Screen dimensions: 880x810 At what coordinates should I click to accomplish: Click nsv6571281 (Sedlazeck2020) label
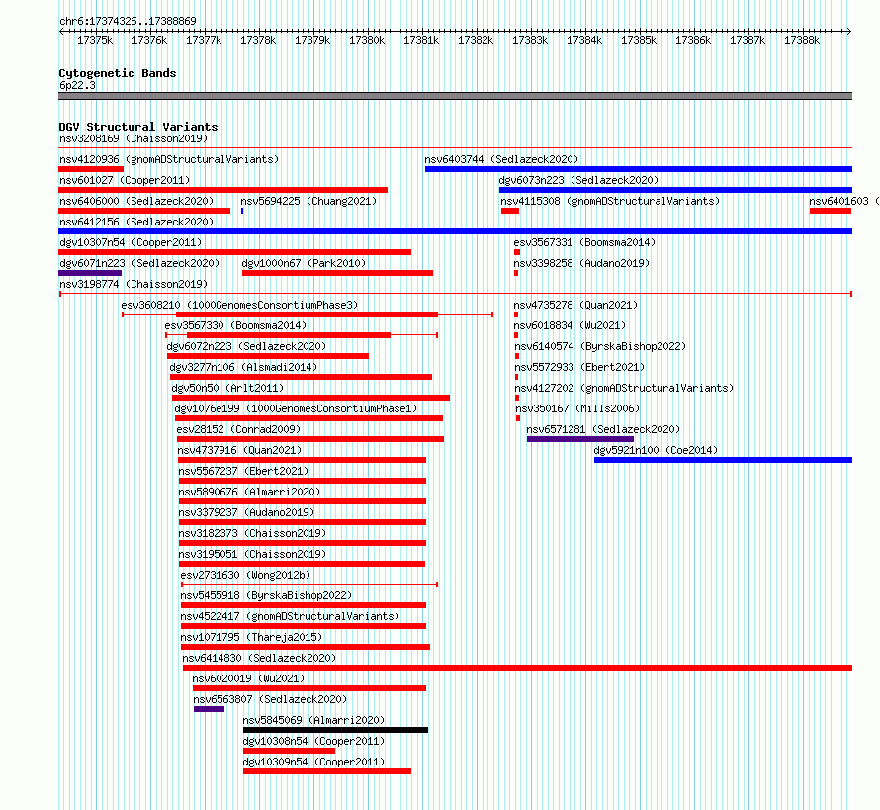(x=603, y=429)
